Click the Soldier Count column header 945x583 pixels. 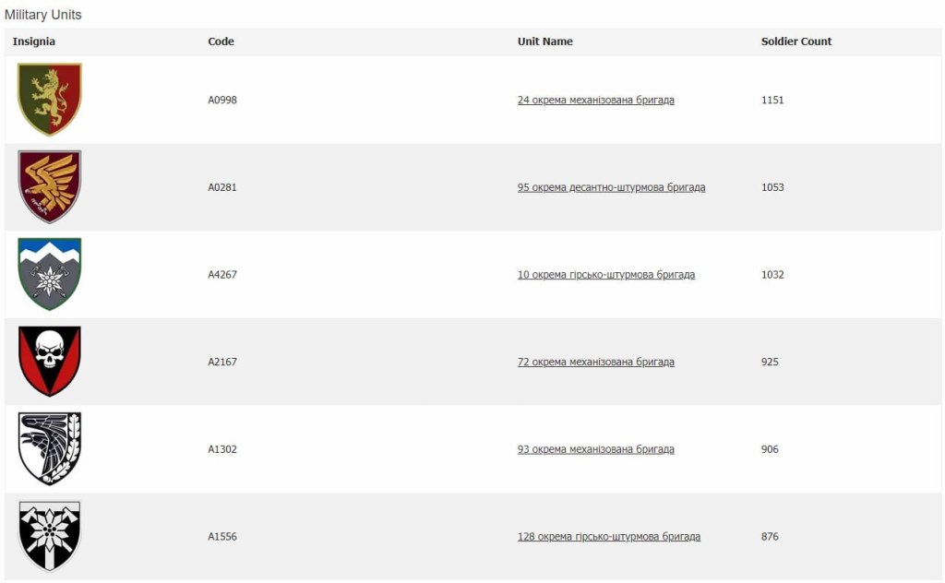coord(795,42)
